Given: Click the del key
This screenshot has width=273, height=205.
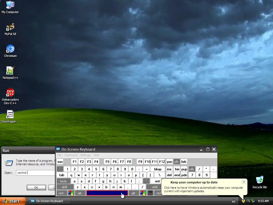Looking at the screenshot, I should coord(169,175).
